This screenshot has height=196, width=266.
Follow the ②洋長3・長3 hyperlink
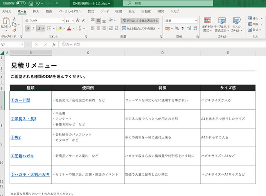pos(23,119)
